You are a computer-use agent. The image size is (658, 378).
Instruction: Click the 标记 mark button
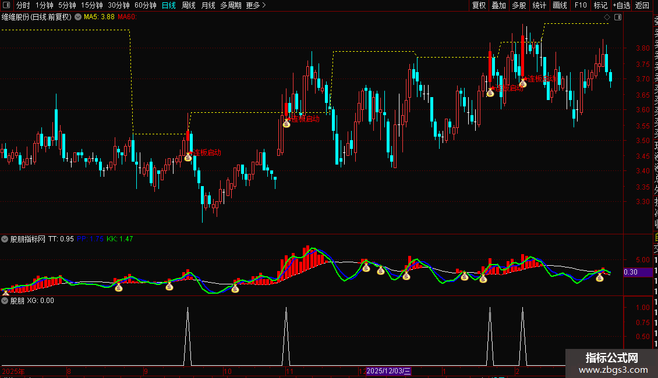[600, 5]
